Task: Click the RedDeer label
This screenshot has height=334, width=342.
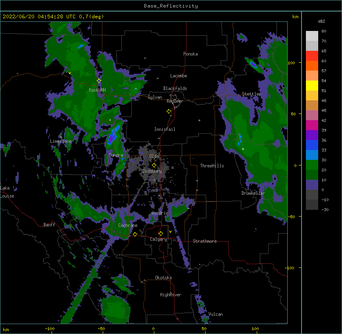Action: pyautogui.click(x=175, y=101)
